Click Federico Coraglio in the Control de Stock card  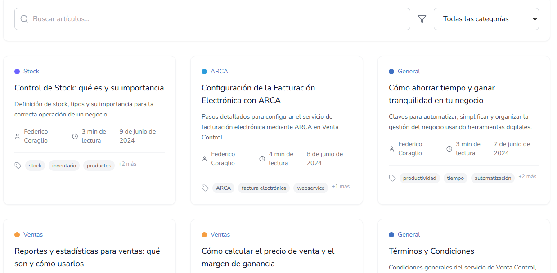click(36, 136)
